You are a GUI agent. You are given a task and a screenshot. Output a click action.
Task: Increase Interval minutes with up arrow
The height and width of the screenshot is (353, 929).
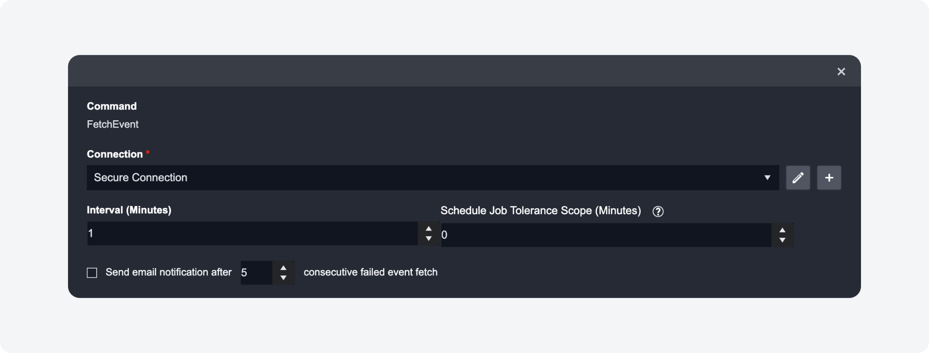click(428, 228)
